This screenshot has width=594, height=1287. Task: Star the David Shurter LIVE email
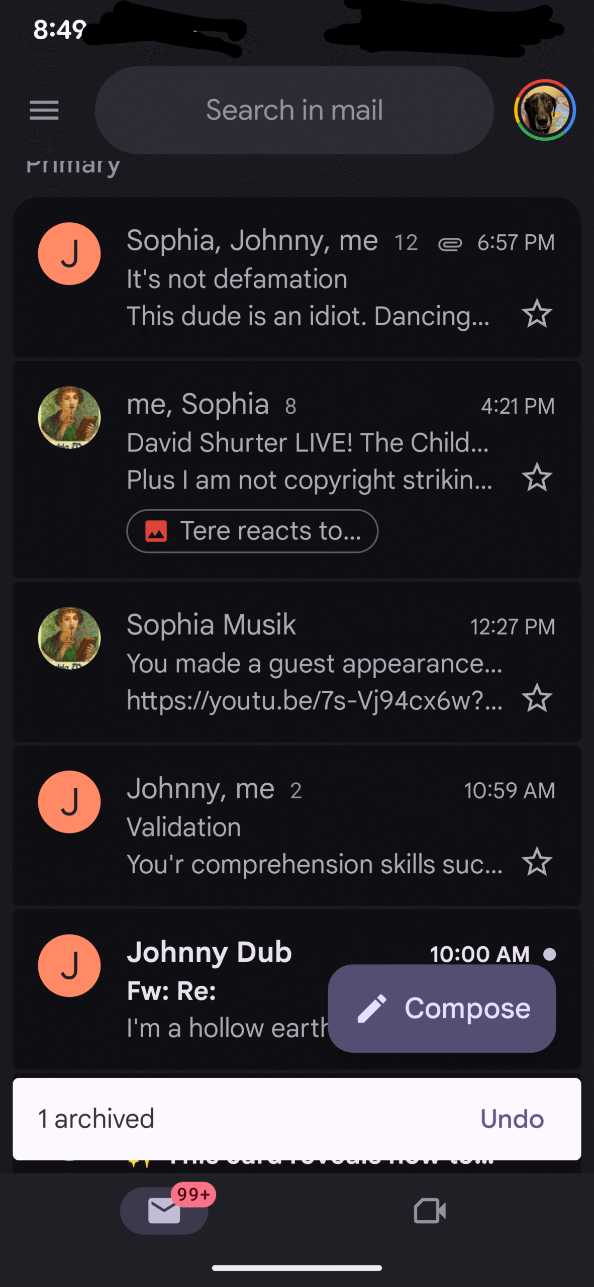[537, 477]
